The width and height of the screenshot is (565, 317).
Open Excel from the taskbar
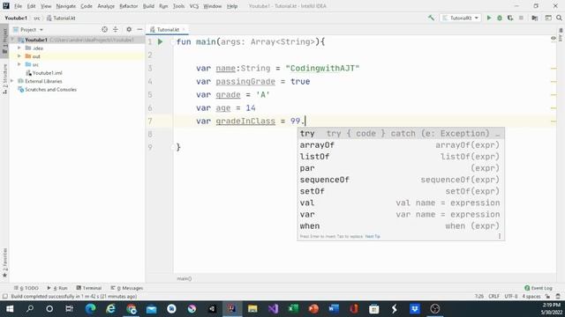pos(293,309)
